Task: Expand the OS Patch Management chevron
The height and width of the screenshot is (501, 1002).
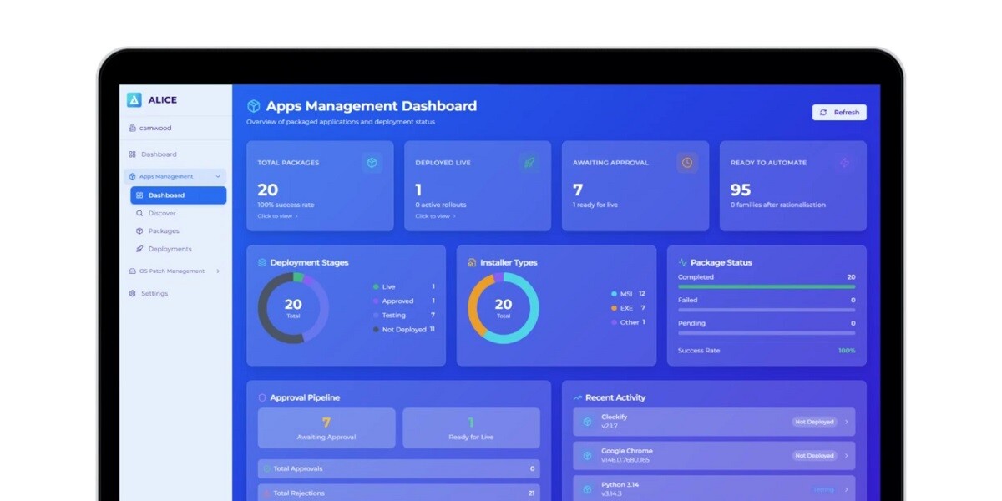Action: [x=218, y=271]
